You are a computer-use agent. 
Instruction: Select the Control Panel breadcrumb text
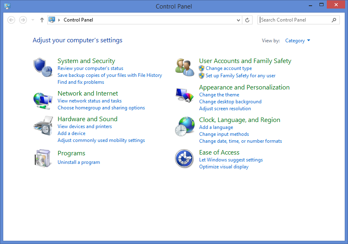(x=78, y=20)
